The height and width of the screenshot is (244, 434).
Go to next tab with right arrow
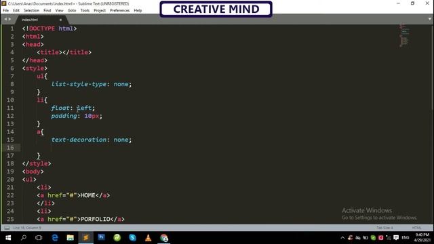9,19
